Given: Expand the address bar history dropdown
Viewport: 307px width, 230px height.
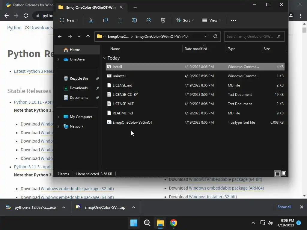Looking at the screenshot, I should pos(205,36).
